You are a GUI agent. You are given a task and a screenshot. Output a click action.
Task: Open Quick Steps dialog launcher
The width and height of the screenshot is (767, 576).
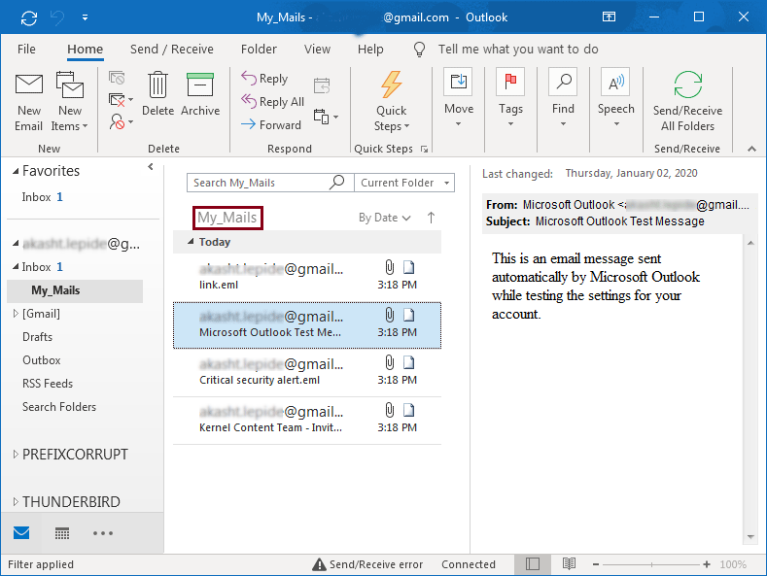[x=424, y=150]
